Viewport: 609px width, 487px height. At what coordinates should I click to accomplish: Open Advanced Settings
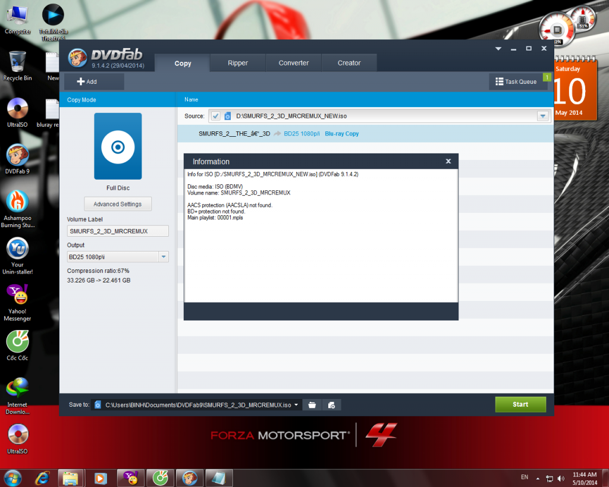pyautogui.click(x=118, y=204)
